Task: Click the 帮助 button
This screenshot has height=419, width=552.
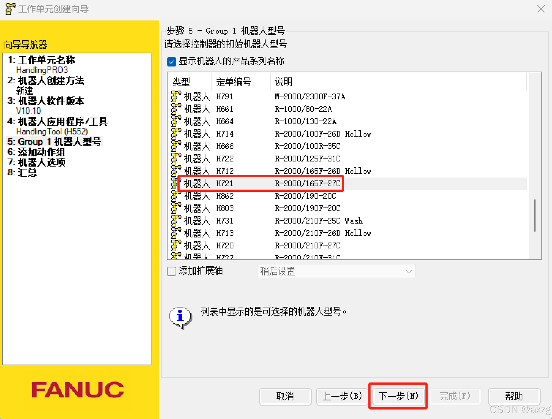Action: [514, 396]
